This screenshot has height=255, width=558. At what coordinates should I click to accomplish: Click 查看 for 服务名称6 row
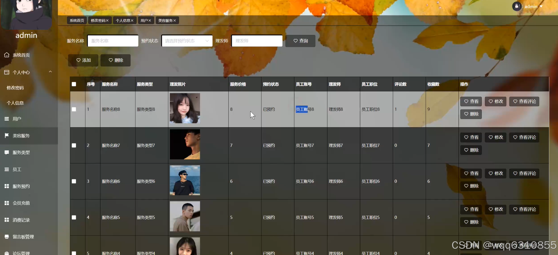[x=471, y=173]
